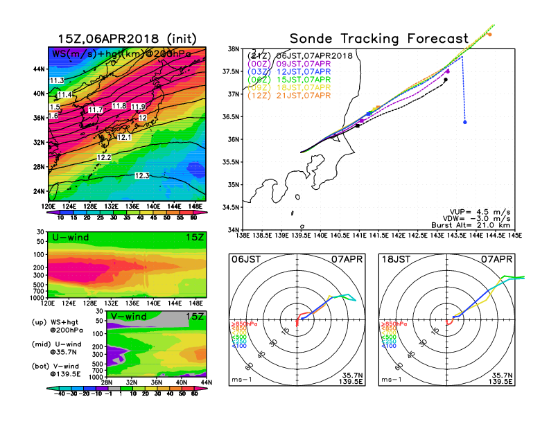Click the '12.1' height contour label
This screenshot has height=424, width=549.
(124, 137)
